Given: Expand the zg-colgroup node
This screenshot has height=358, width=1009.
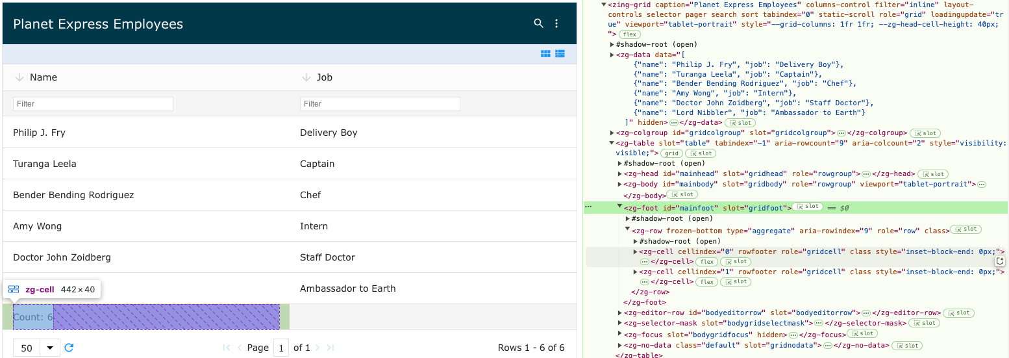Looking at the screenshot, I should coord(612,133).
